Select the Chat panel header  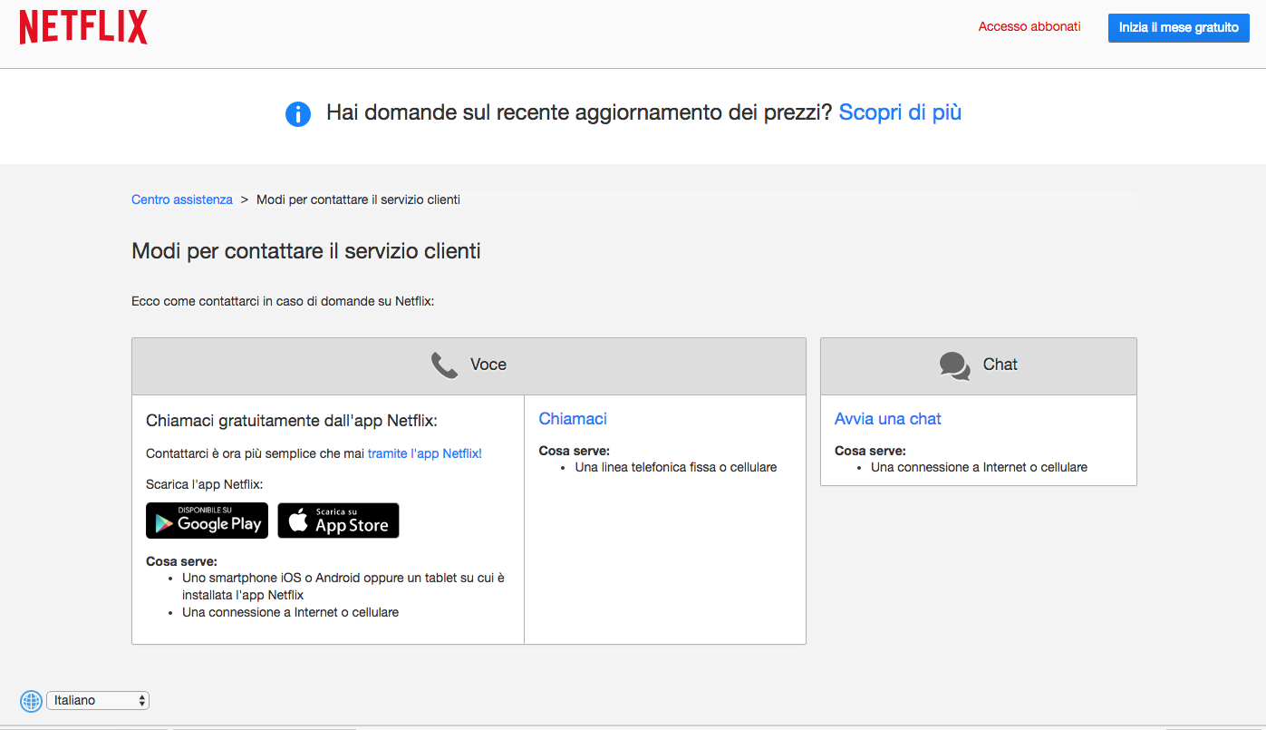[x=979, y=366]
